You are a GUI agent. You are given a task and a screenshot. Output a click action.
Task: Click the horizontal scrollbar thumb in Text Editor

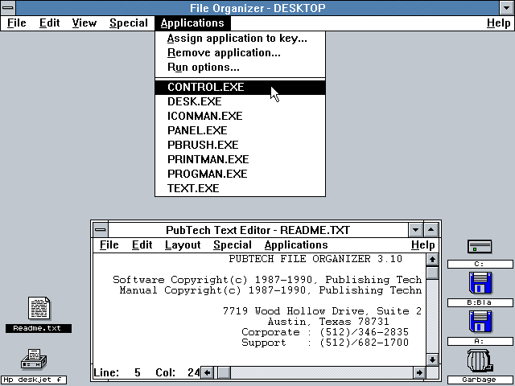coord(225,372)
